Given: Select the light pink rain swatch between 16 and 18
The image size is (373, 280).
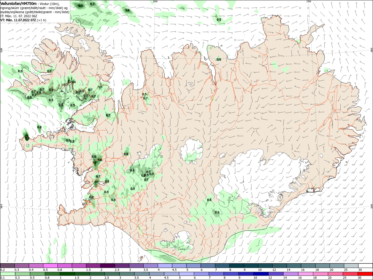Looking at the screenshot, I should [306, 274].
